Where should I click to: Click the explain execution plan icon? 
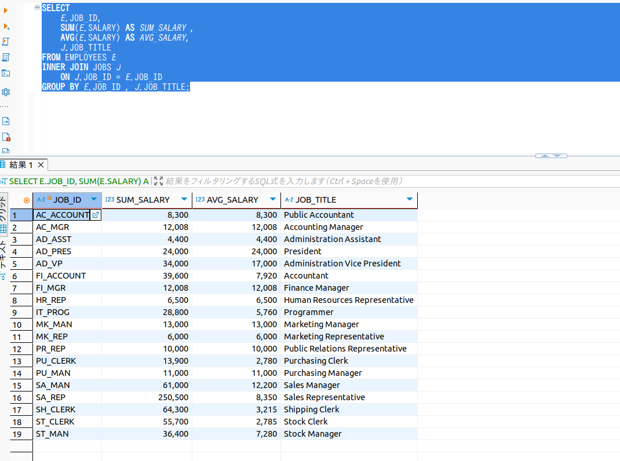pyautogui.click(x=6, y=57)
